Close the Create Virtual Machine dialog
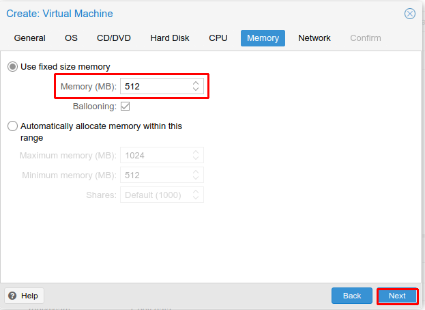 410,14
